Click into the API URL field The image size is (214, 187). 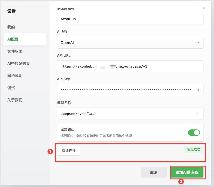coord(130,66)
